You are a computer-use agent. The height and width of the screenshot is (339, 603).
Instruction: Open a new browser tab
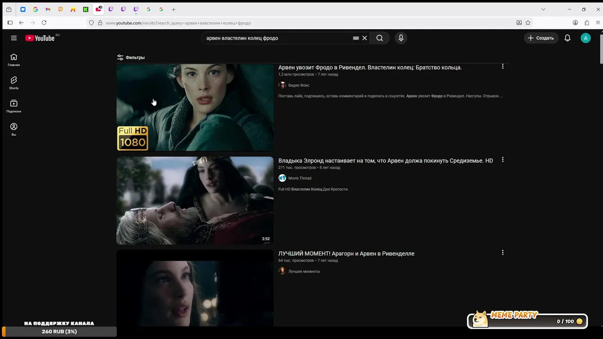coord(173,9)
